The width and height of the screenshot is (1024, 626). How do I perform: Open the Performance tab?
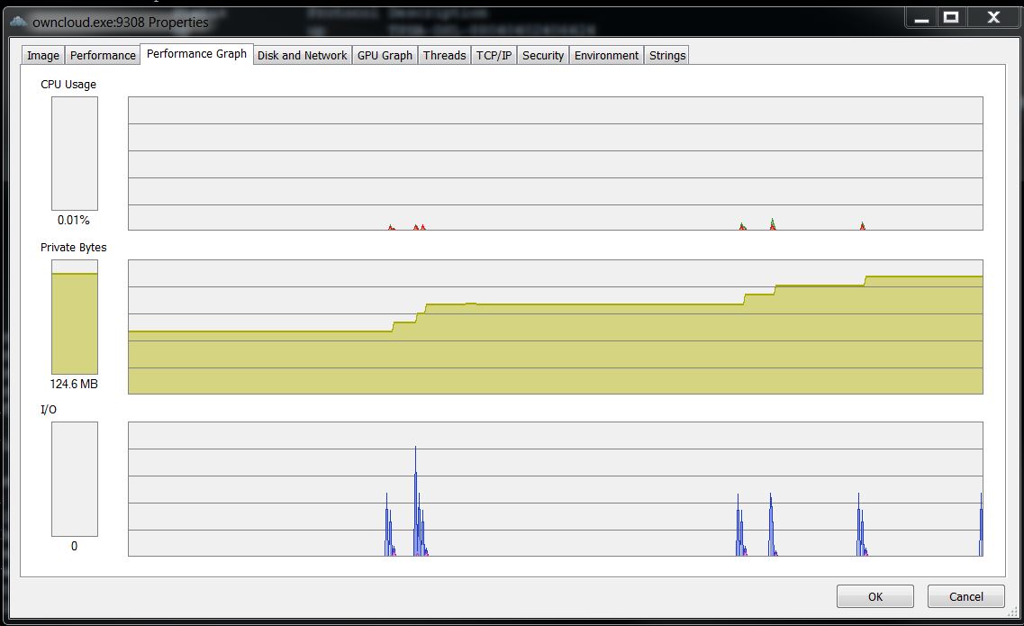[x=103, y=56]
